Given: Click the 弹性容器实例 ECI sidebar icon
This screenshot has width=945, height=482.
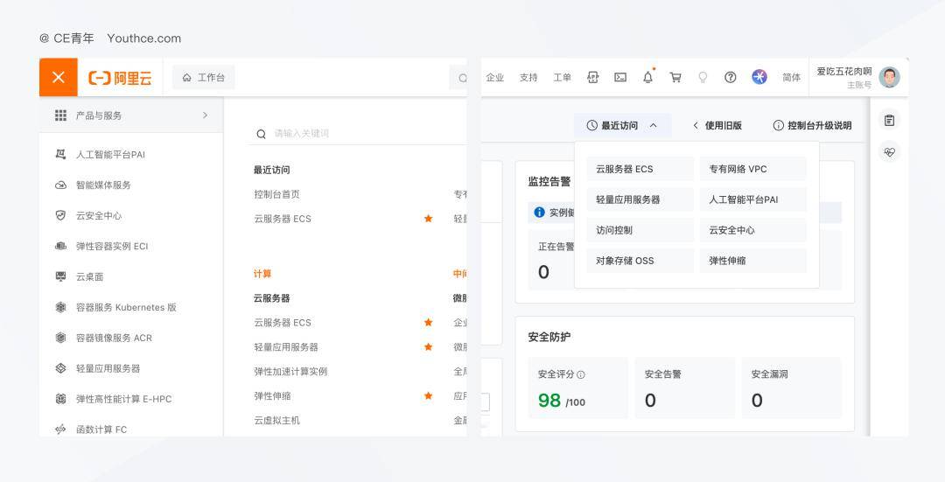Looking at the screenshot, I should point(61,246).
